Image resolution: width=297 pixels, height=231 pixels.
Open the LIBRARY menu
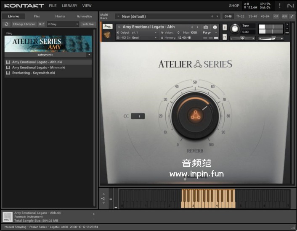click(69, 6)
